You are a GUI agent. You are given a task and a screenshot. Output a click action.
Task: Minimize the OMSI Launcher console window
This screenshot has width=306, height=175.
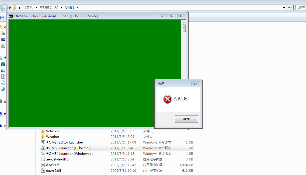164,16
